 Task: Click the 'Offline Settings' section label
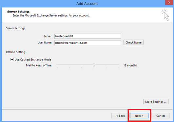pyautogui.click(x=16, y=52)
